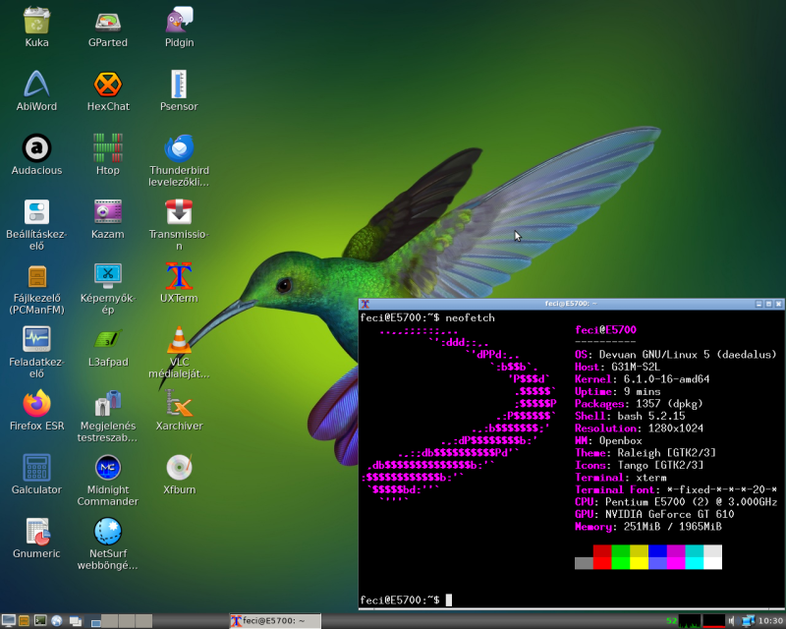Screen dimensions: 786x629
Task: Click the 'Host: G31M-S2L' line
Action: (618, 367)
